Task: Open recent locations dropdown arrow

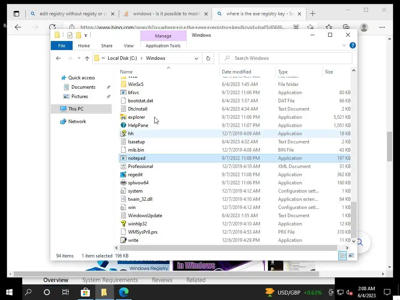Action: (x=79, y=58)
